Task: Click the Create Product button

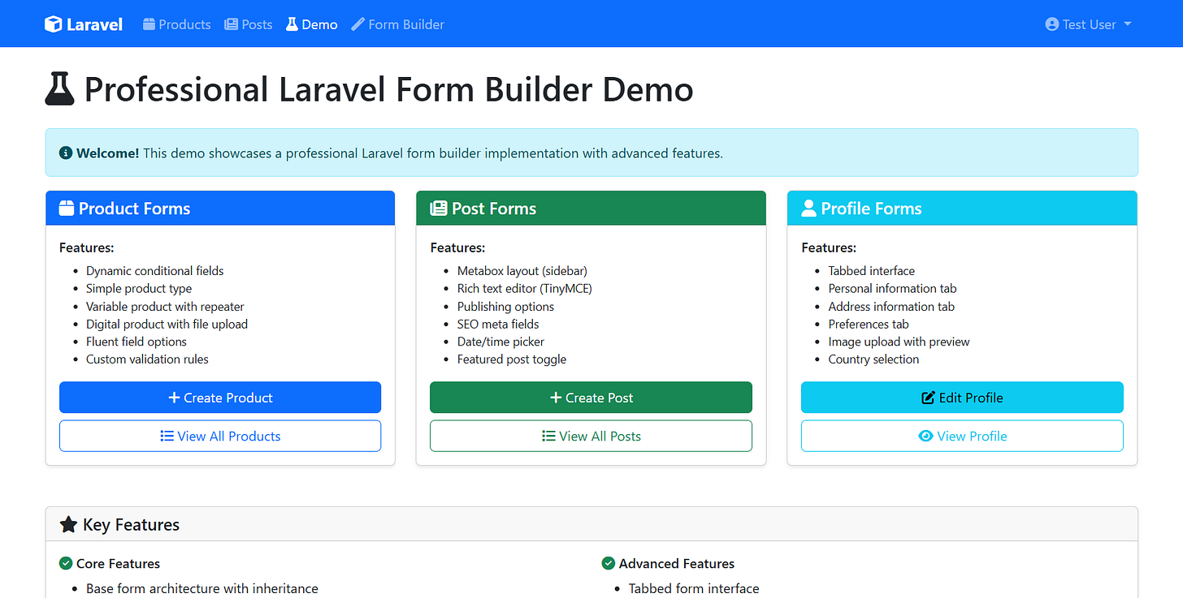Action: (220, 398)
